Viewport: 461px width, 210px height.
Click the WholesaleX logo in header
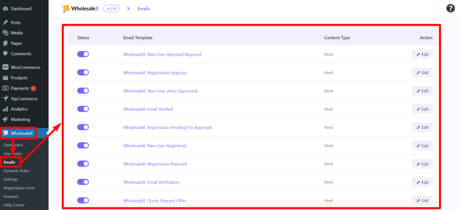pos(81,9)
